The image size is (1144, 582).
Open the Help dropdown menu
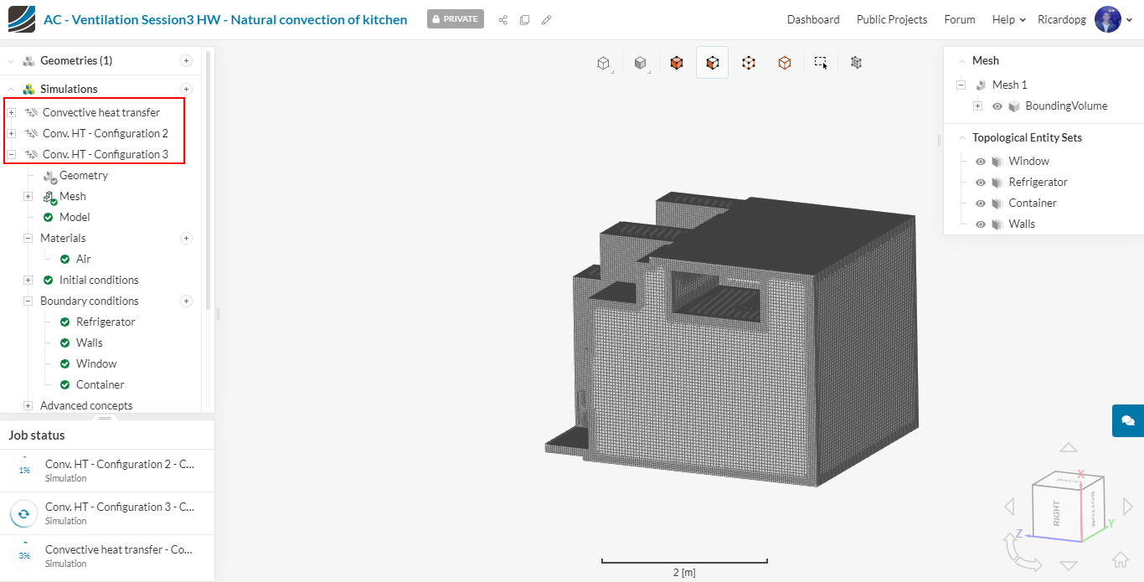click(1008, 19)
